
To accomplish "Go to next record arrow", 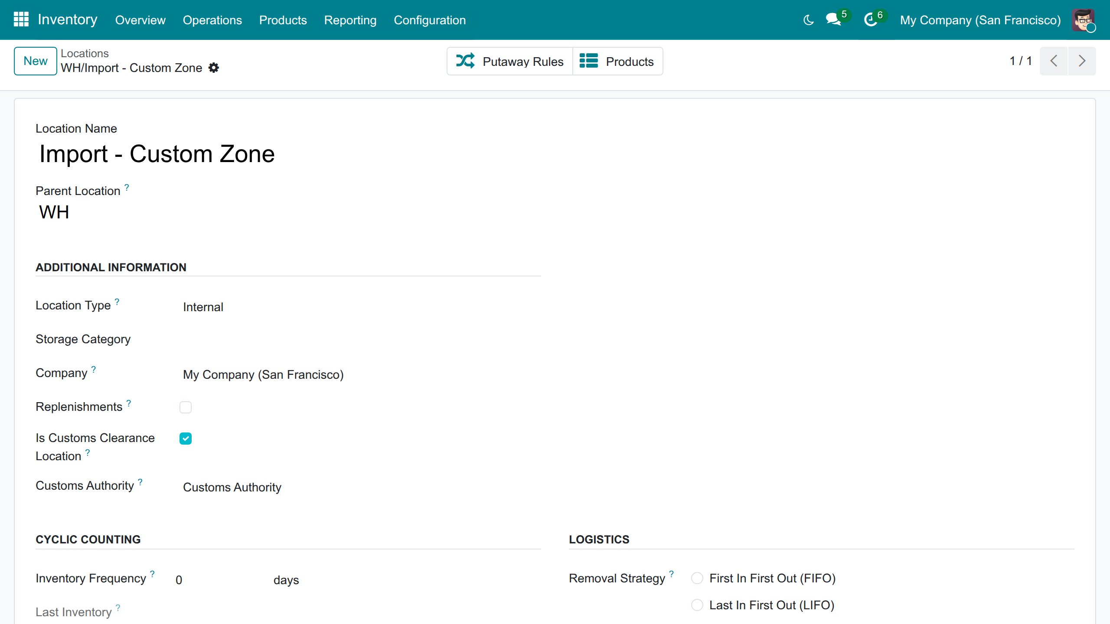I will 1082,61.
